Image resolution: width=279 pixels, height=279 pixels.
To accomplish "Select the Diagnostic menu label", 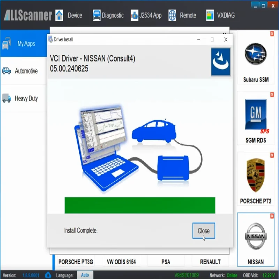I will 113,15.
